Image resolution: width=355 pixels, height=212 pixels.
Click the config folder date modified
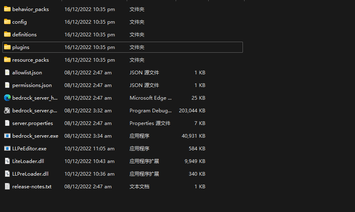click(x=90, y=22)
